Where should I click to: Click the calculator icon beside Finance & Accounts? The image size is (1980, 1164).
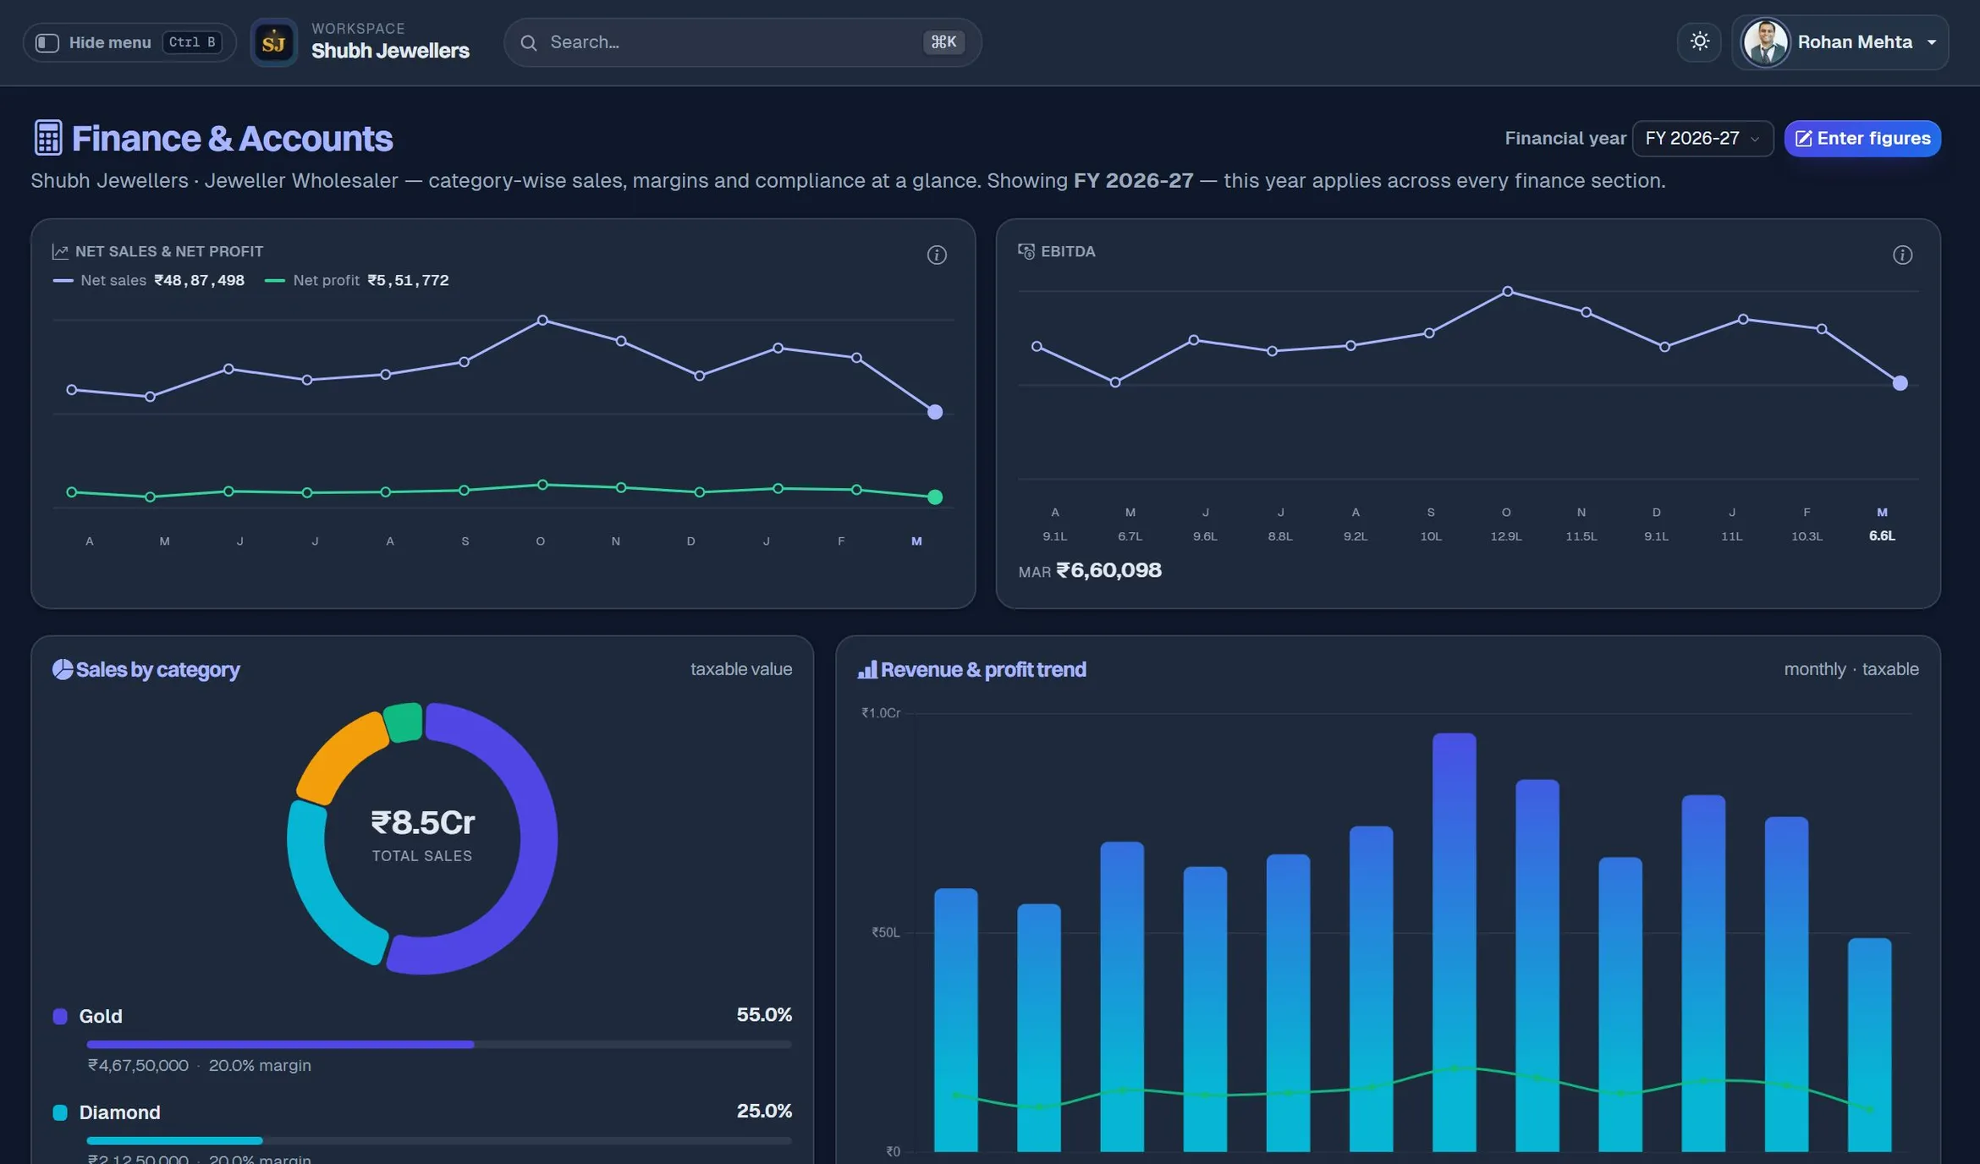coord(48,138)
